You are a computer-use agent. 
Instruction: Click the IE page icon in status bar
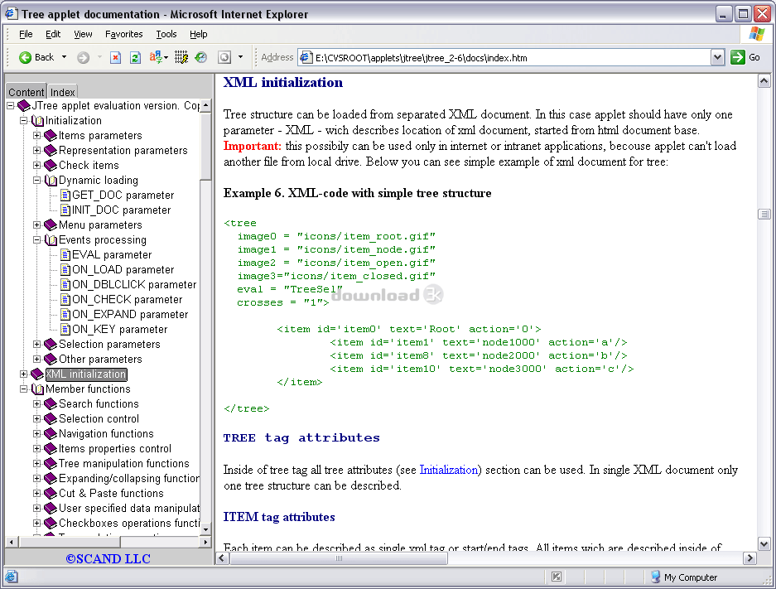point(12,577)
